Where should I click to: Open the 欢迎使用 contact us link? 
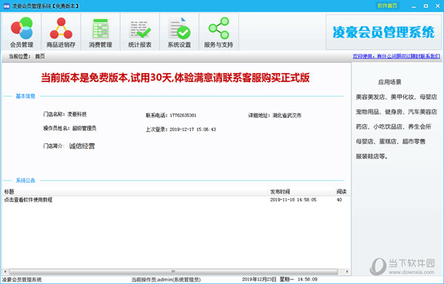[396, 56]
